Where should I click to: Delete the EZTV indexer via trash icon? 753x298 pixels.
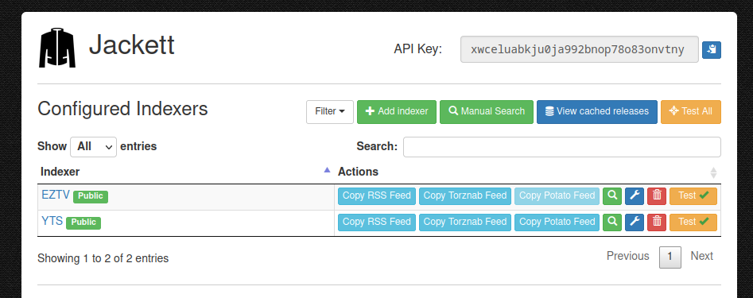(x=657, y=195)
